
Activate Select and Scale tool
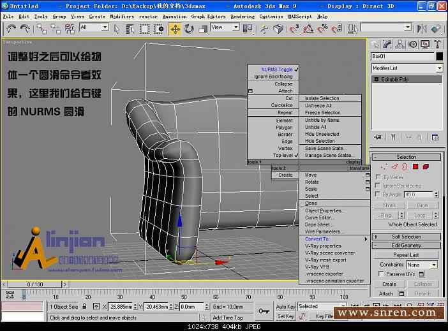(203, 29)
